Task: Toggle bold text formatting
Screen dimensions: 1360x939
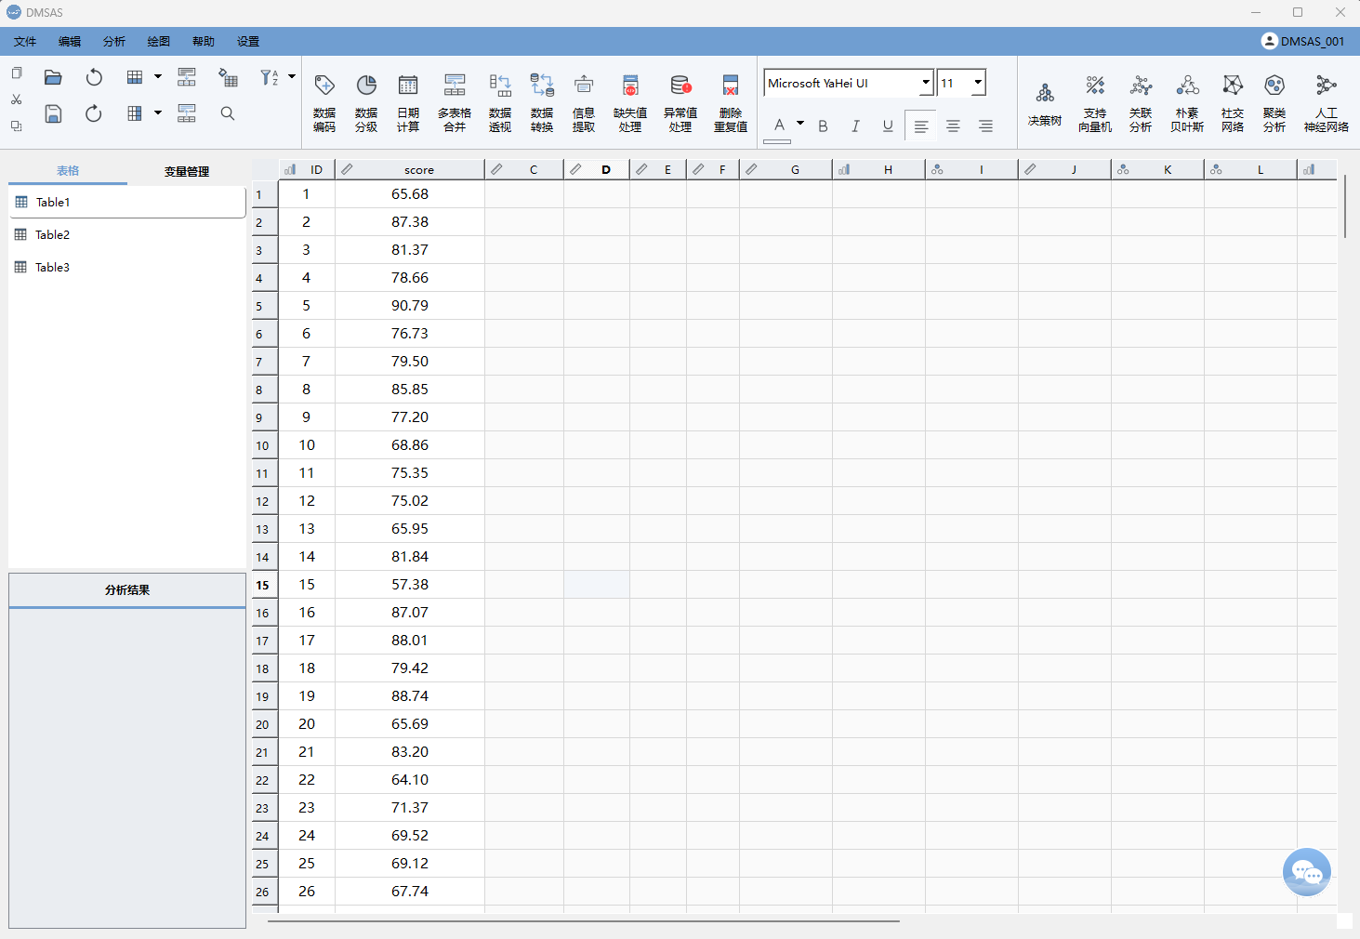Action: (823, 126)
